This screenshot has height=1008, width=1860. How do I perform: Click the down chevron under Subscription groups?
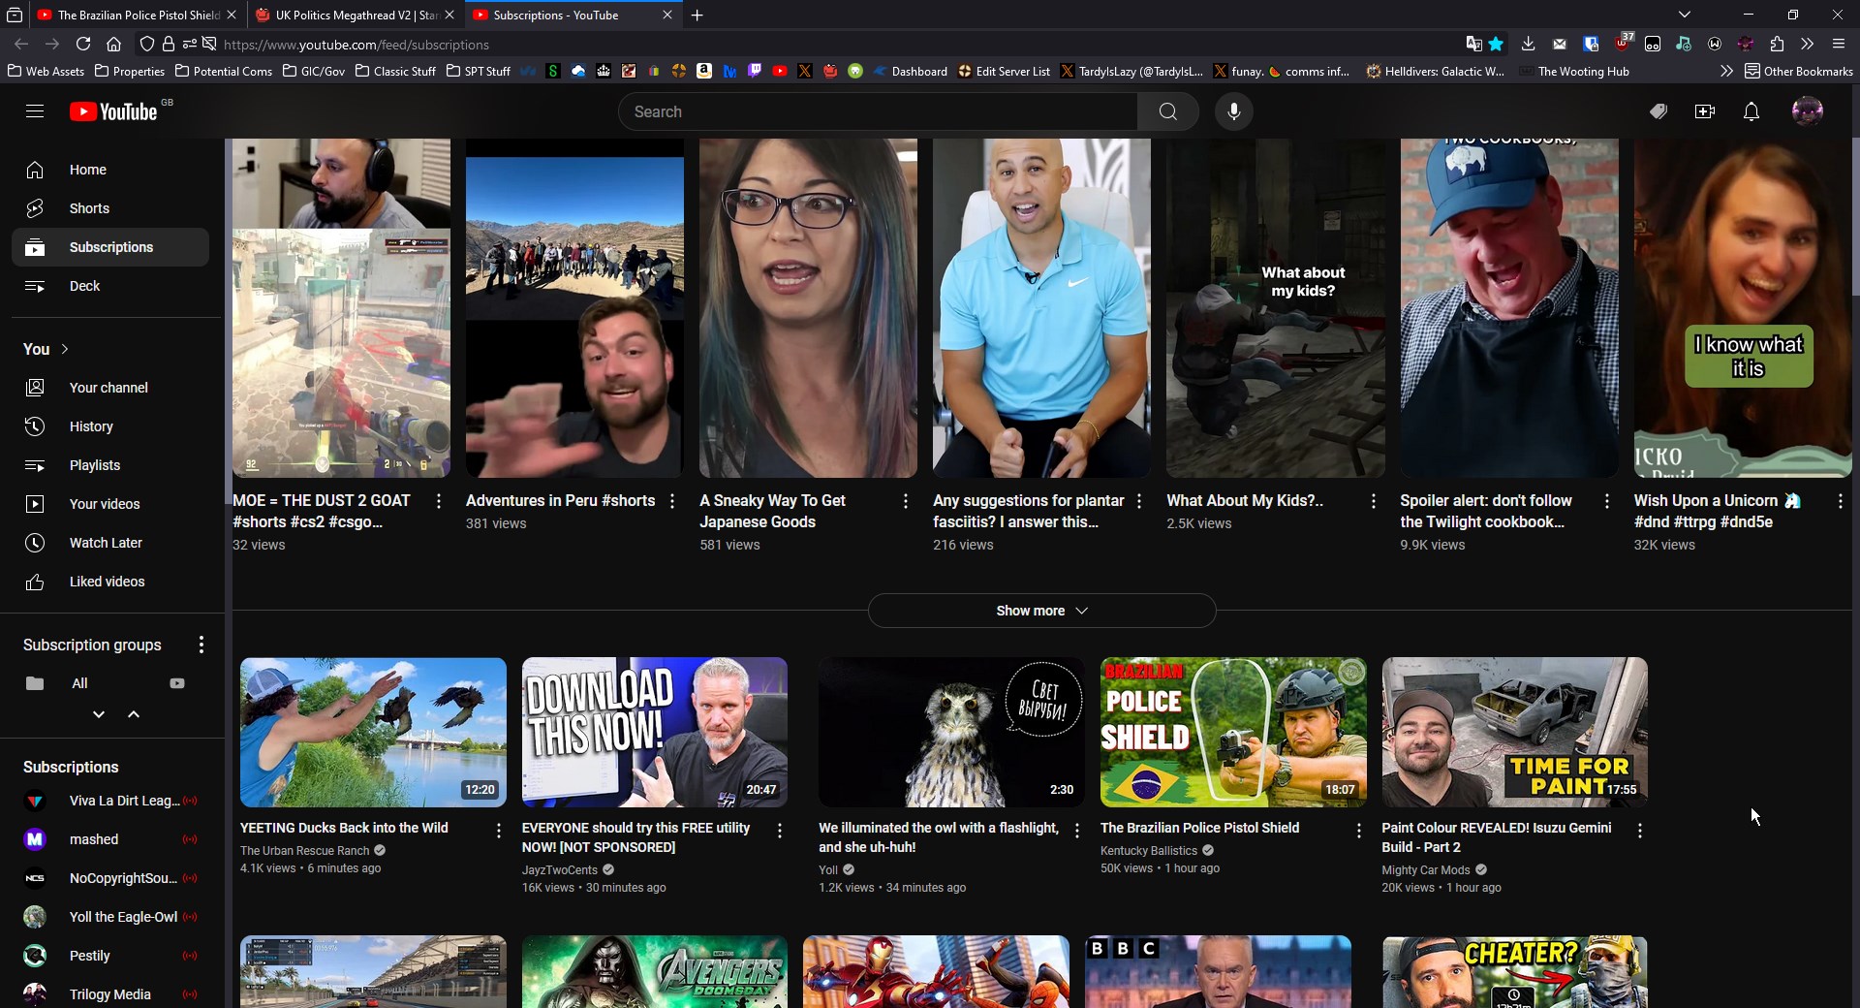(x=99, y=714)
